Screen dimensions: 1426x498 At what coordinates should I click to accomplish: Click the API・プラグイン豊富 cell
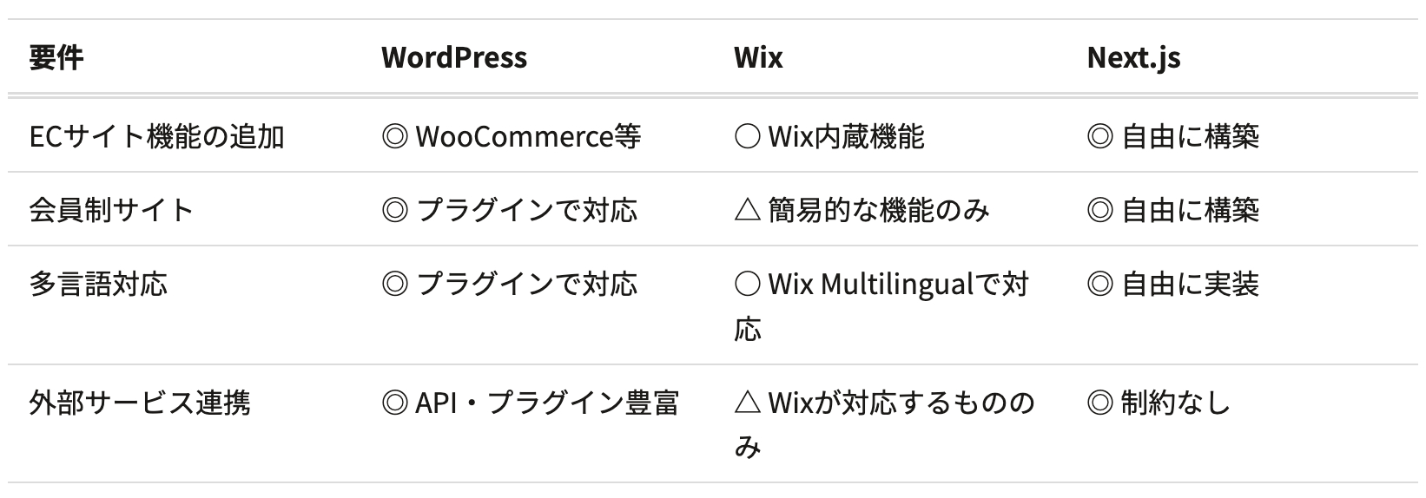point(530,403)
